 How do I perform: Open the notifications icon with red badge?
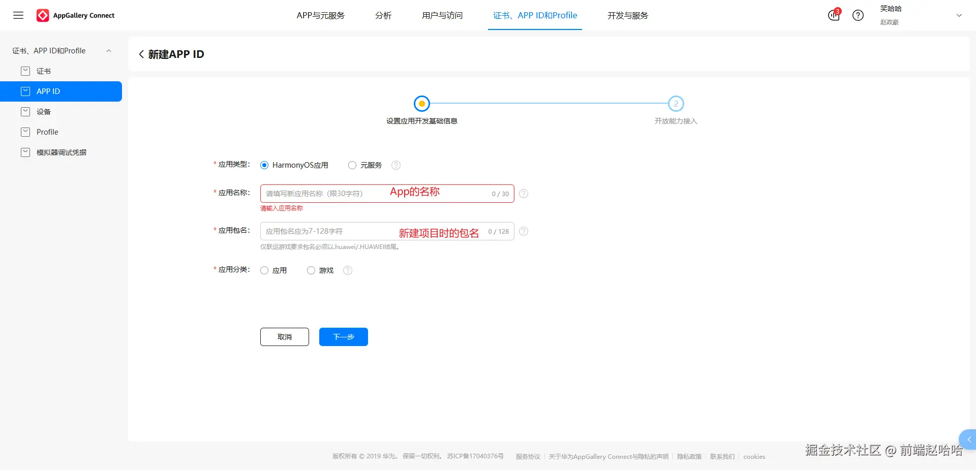point(834,15)
